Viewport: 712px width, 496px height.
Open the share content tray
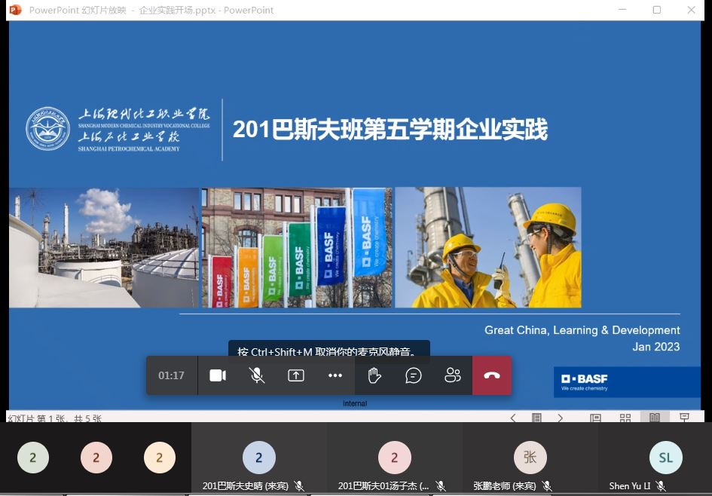pos(296,375)
